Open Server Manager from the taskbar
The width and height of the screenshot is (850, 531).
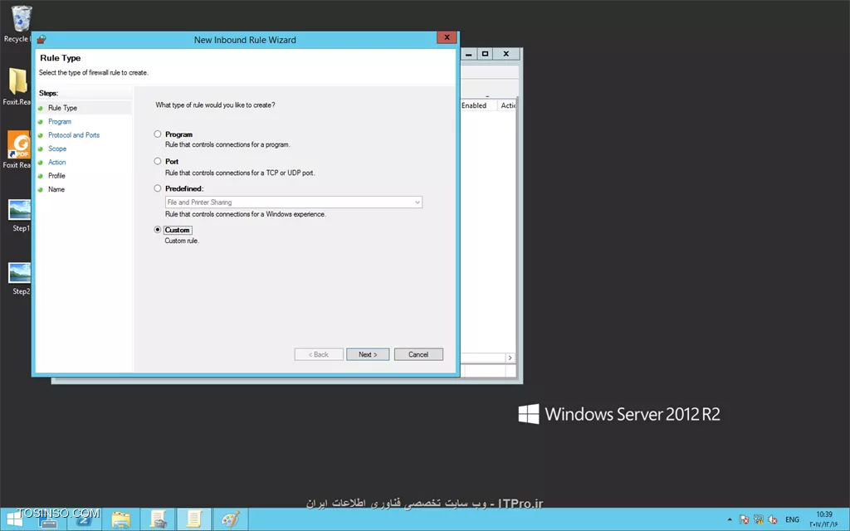49,519
